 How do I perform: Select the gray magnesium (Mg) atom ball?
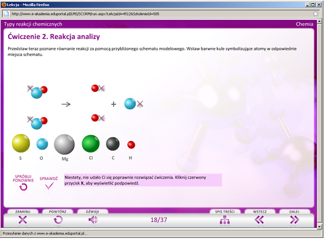[64, 144]
